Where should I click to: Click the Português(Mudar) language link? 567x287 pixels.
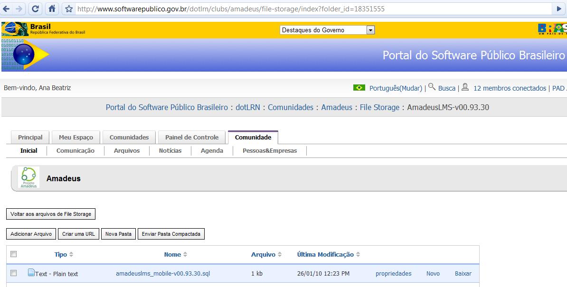(396, 88)
